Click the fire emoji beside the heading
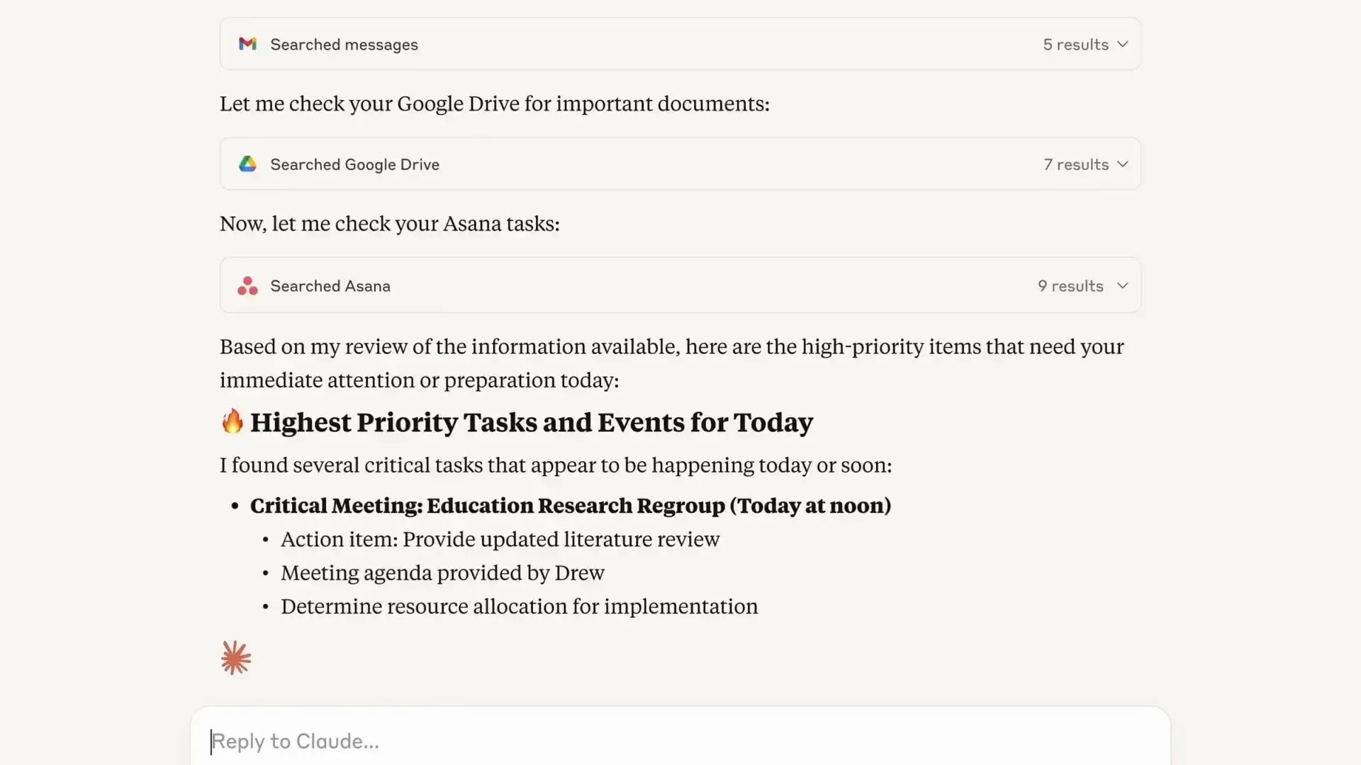1361x765 pixels. click(x=232, y=421)
